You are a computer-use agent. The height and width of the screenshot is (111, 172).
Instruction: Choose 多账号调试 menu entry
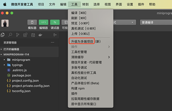(x=91, y=67)
